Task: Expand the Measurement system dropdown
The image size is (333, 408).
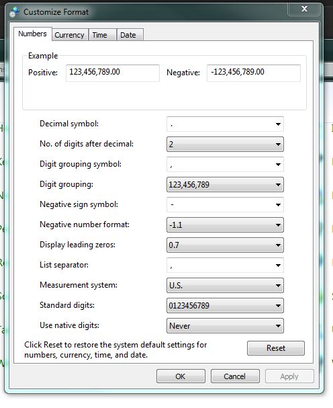Action: (x=225, y=286)
